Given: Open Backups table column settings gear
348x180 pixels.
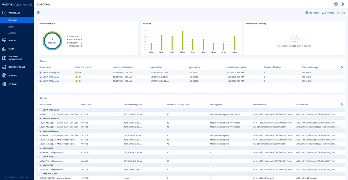Looking at the screenshot, I should point(341,105).
